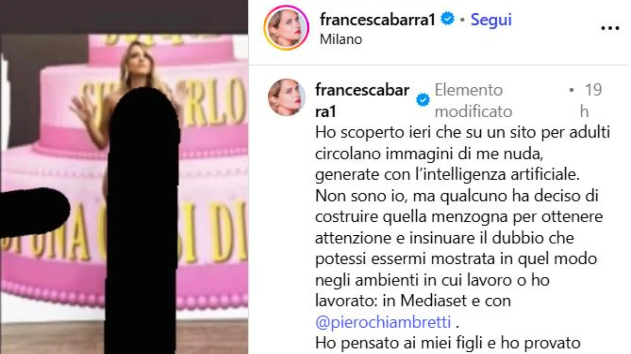Click the caption line starting "Ho scoperto ieri"
This screenshot has height=354, width=631.
tap(462, 132)
